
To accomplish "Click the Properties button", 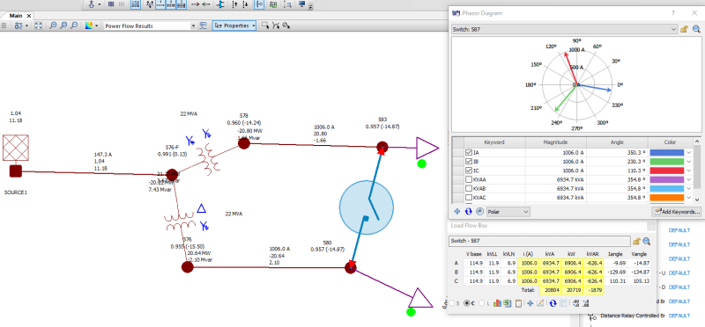I will pyautogui.click(x=234, y=26).
